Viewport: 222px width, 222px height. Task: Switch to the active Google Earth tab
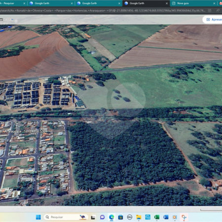146,3
